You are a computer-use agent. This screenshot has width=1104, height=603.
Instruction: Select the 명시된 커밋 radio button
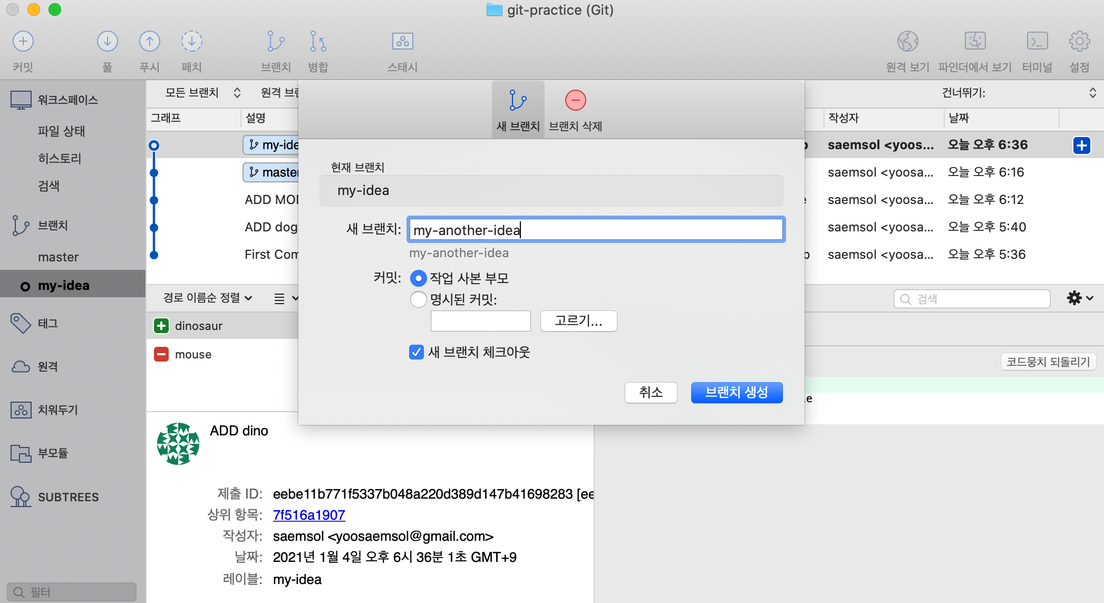coord(418,299)
